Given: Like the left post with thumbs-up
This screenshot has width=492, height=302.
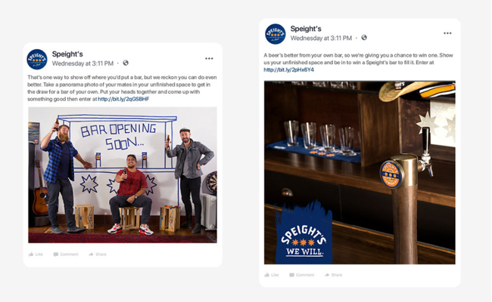Looking at the screenshot, I should pyautogui.click(x=36, y=254).
